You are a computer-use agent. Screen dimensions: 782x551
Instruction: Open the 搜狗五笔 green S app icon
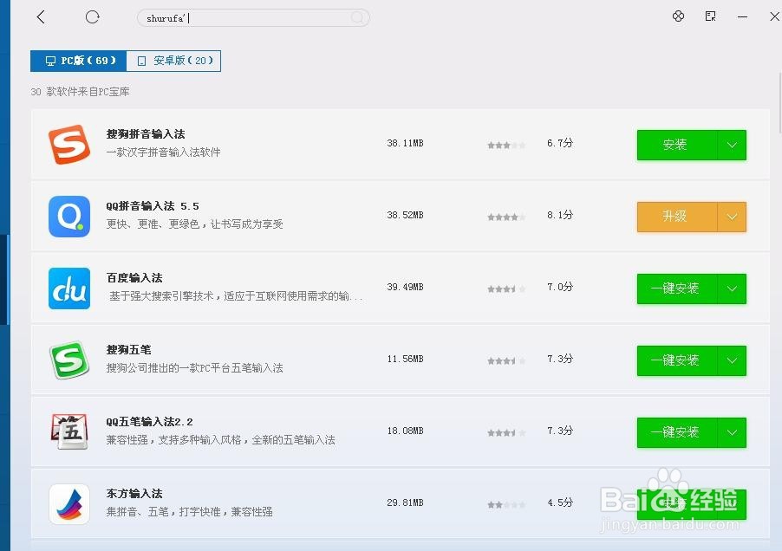pyautogui.click(x=69, y=360)
